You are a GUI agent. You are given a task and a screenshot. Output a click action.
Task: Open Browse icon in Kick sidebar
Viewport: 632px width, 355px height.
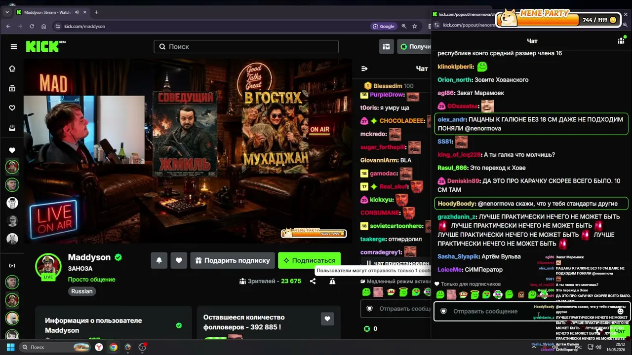pos(12,88)
